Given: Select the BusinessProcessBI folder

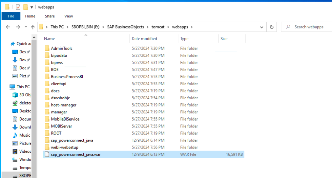Looking at the screenshot, I should pos(67,77).
